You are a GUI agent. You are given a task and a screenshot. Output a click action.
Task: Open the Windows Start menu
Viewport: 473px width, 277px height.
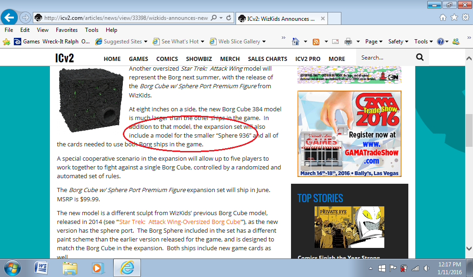12,268
